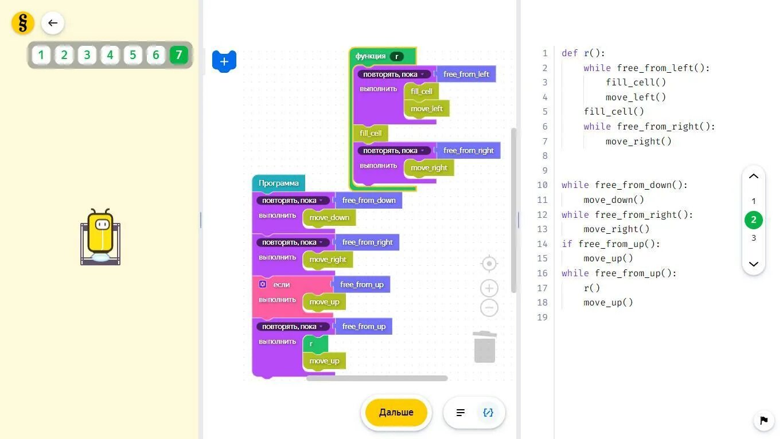The image size is (783, 439).
Task: Click the horizontal workspace scrollbar
Action: [377, 378]
